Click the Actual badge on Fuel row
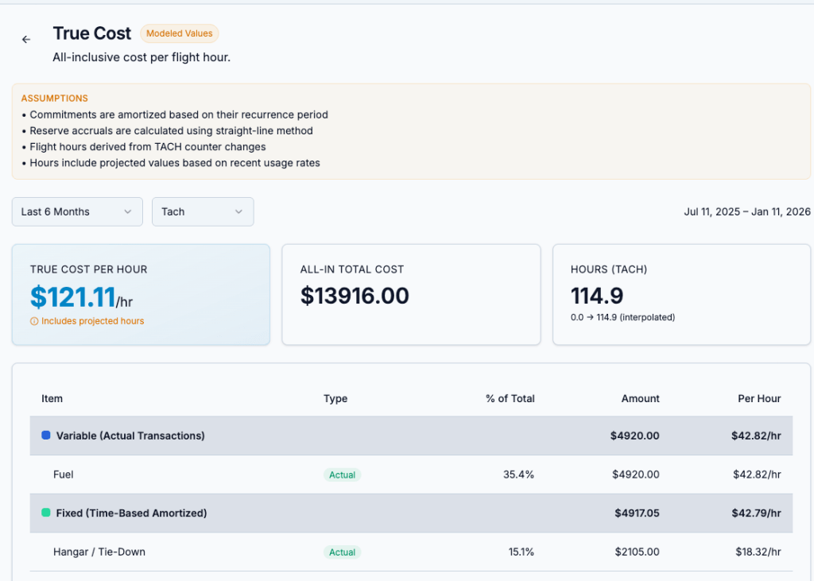The width and height of the screenshot is (814, 581). point(342,474)
